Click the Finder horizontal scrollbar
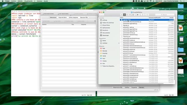187x105 pixels. (x=142, y=83)
